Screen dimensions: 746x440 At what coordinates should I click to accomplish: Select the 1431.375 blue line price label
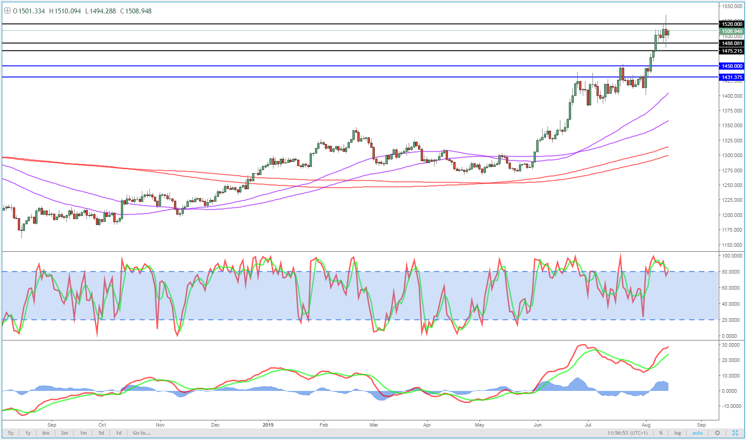click(732, 77)
